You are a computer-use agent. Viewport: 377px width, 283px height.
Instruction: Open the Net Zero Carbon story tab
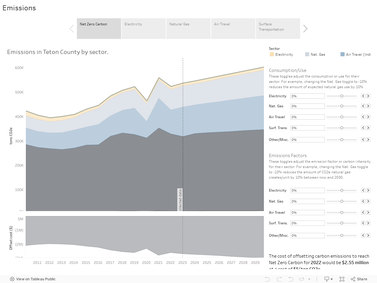[x=99, y=29]
